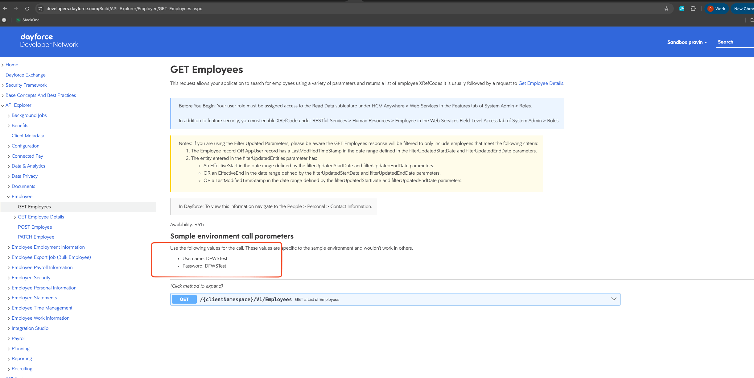The width and height of the screenshot is (754, 378).
Task: Click the address bar URL
Action: coord(124,9)
